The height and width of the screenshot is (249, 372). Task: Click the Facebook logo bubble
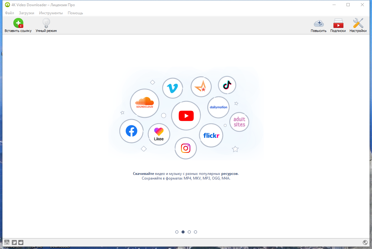coord(131,131)
